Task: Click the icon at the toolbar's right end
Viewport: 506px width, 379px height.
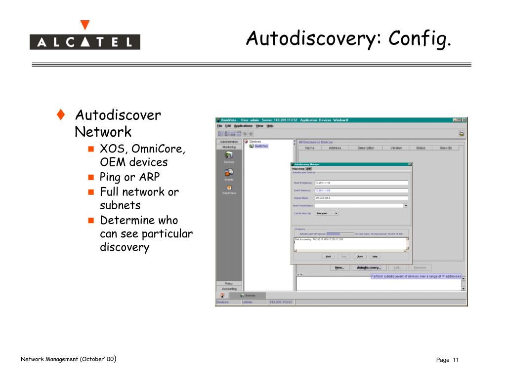Action: click(x=462, y=133)
